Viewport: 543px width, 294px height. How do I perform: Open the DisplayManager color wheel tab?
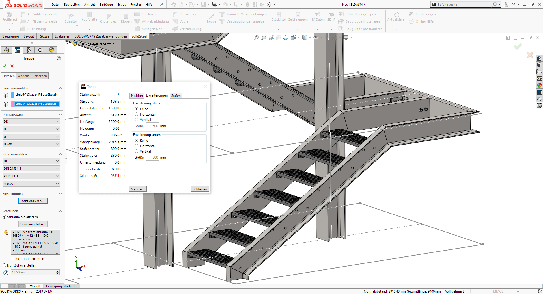click(51, 50)
